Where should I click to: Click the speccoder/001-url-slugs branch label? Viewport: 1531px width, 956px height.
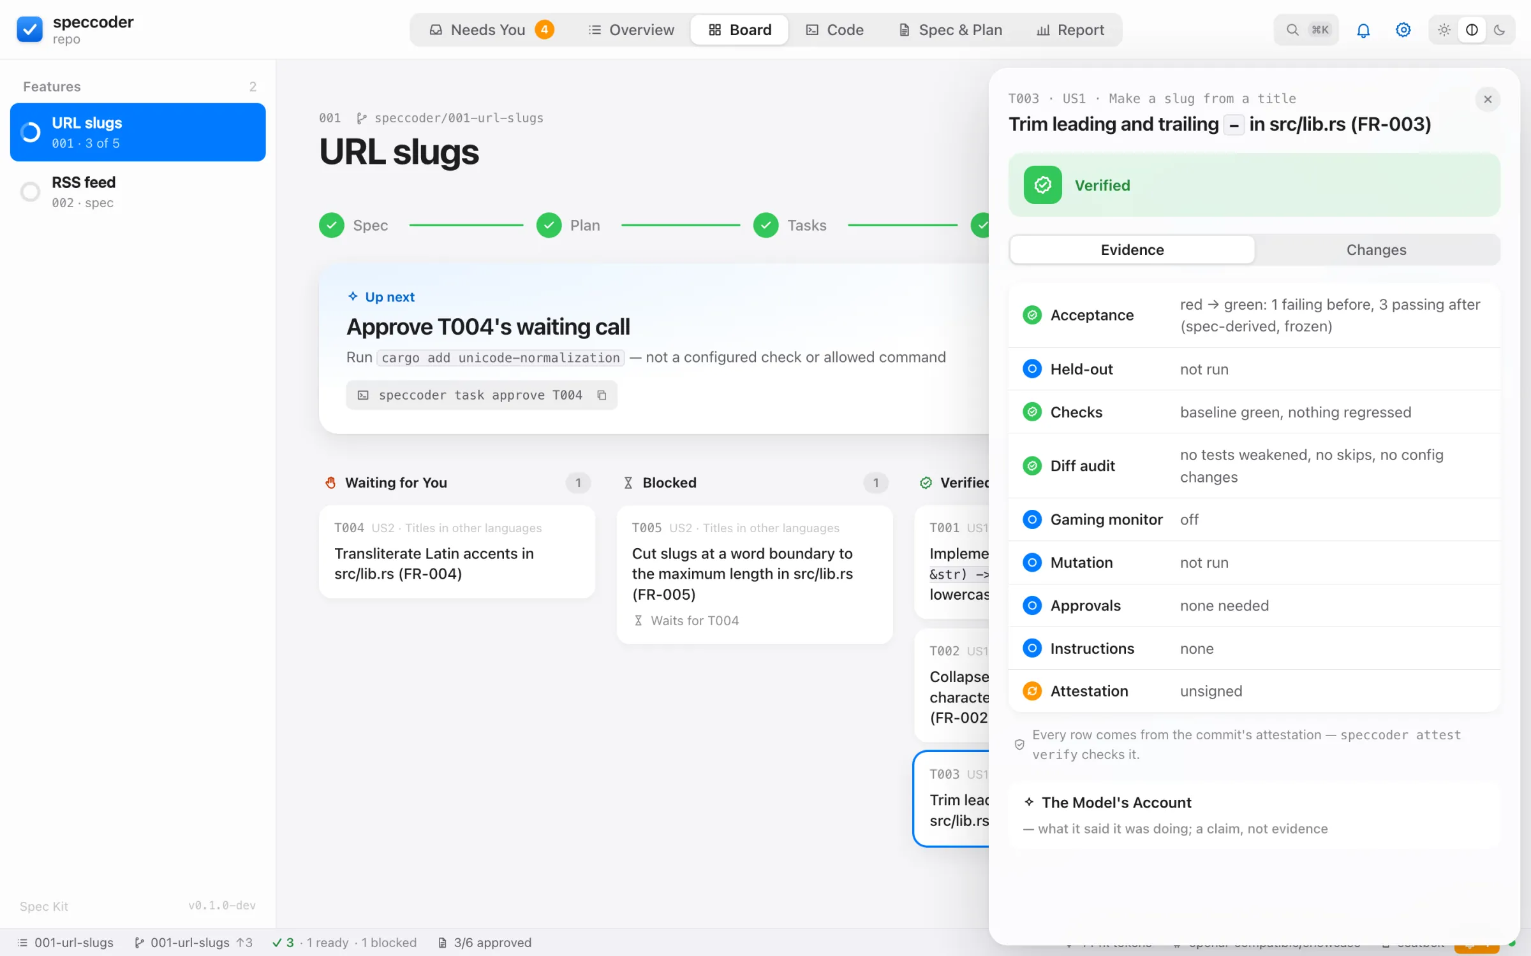450,118
